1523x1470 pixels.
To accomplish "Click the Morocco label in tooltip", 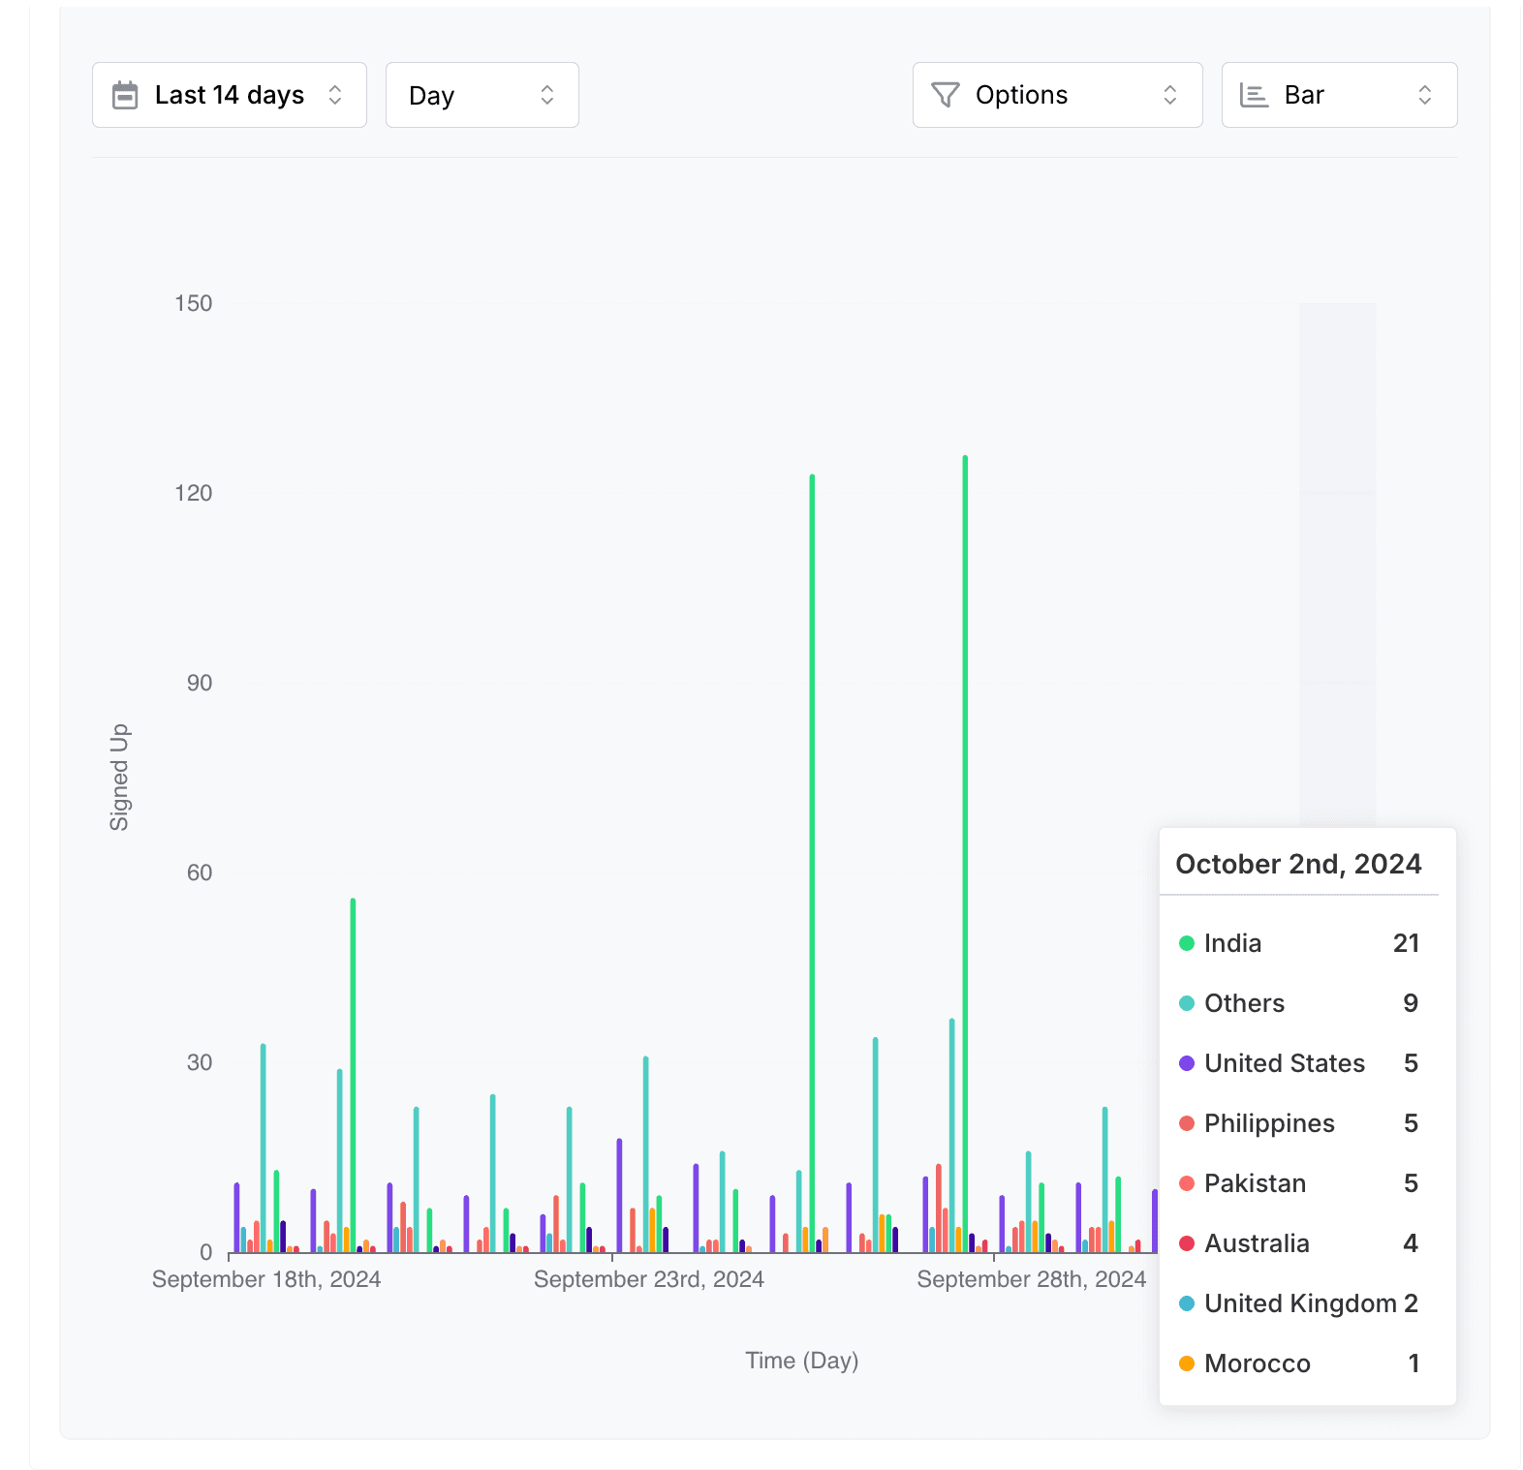I will click(1257, 1363).
